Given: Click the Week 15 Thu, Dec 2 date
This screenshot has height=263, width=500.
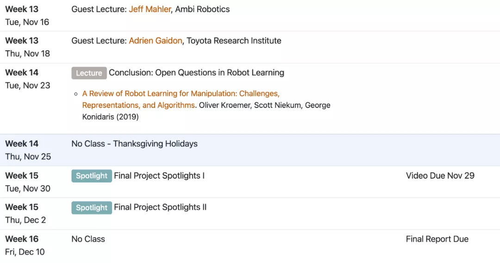Looking at the screenshot, I should click(25, 220).
